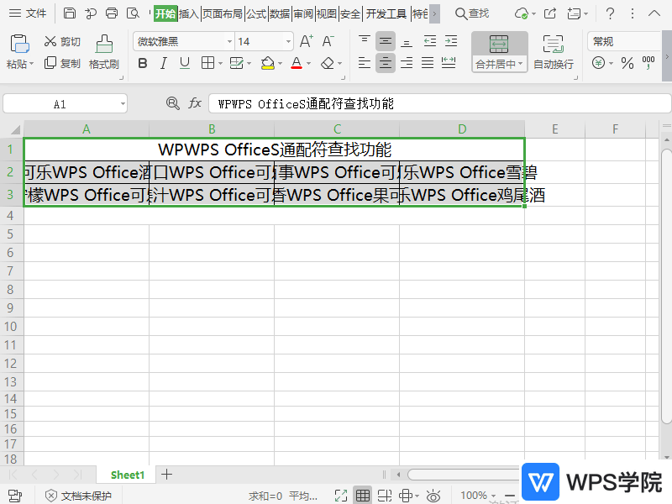Toggle horizontal center alignment

(386, 63)
